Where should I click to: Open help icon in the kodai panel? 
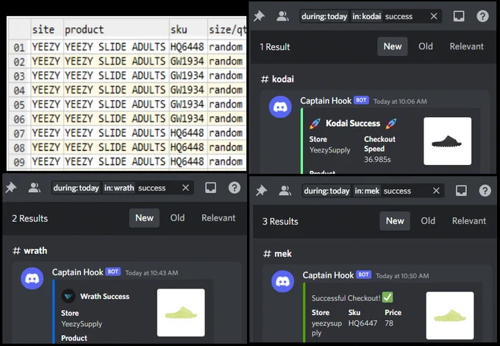482,16
